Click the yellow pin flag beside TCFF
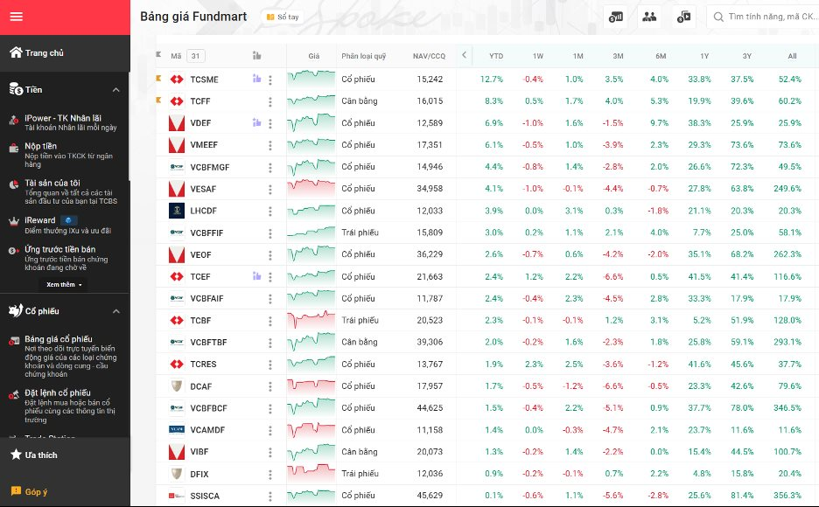819x507 pixels. tap(158, 101)
